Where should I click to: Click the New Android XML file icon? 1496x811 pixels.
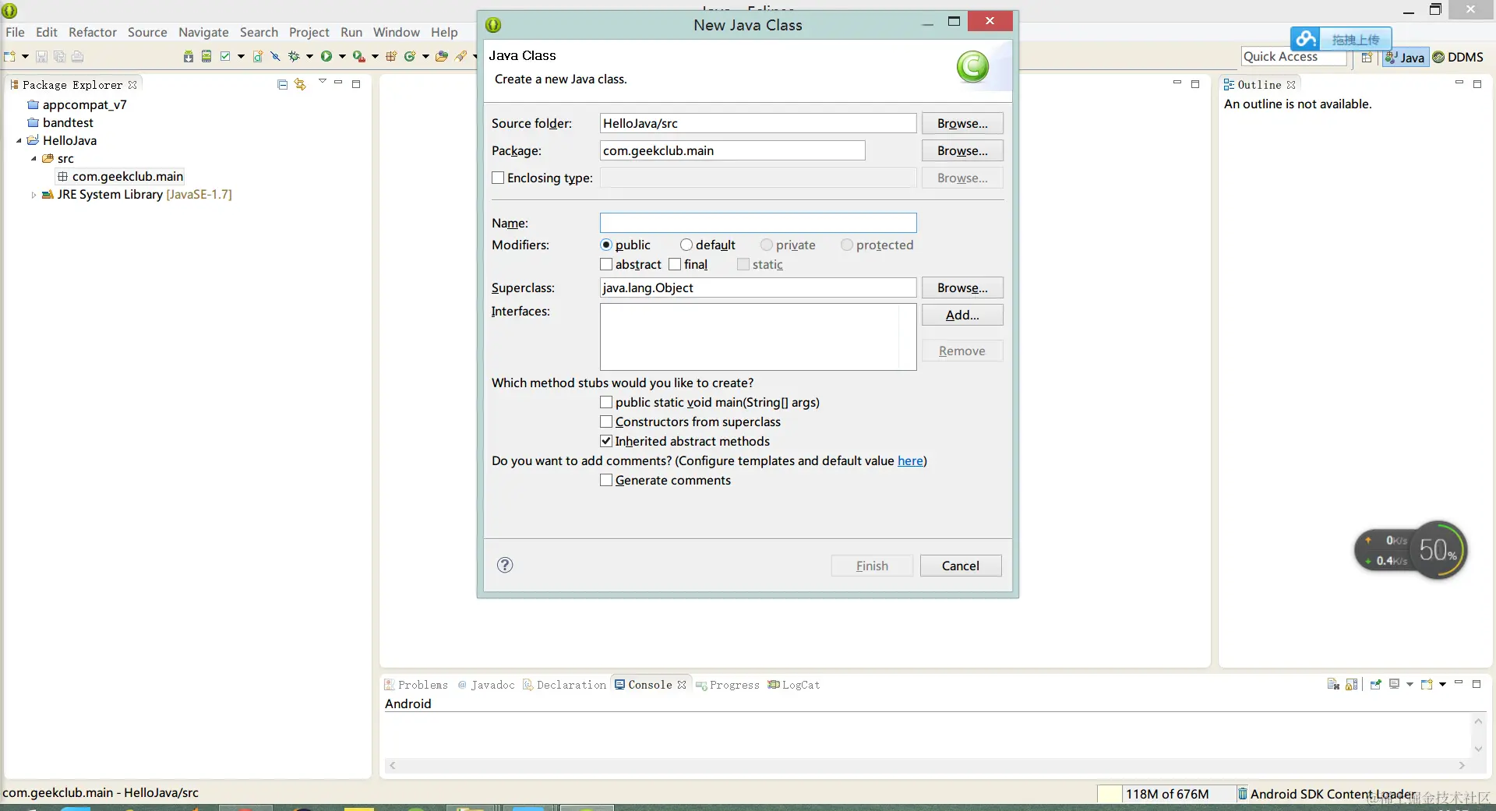[258, 56]
